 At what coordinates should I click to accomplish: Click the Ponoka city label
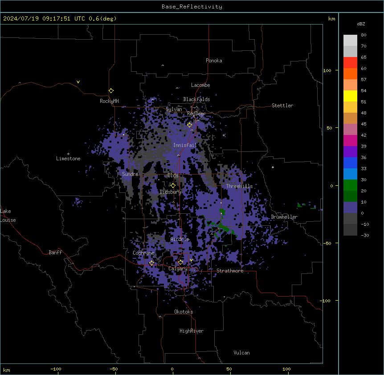pos(214,61)
